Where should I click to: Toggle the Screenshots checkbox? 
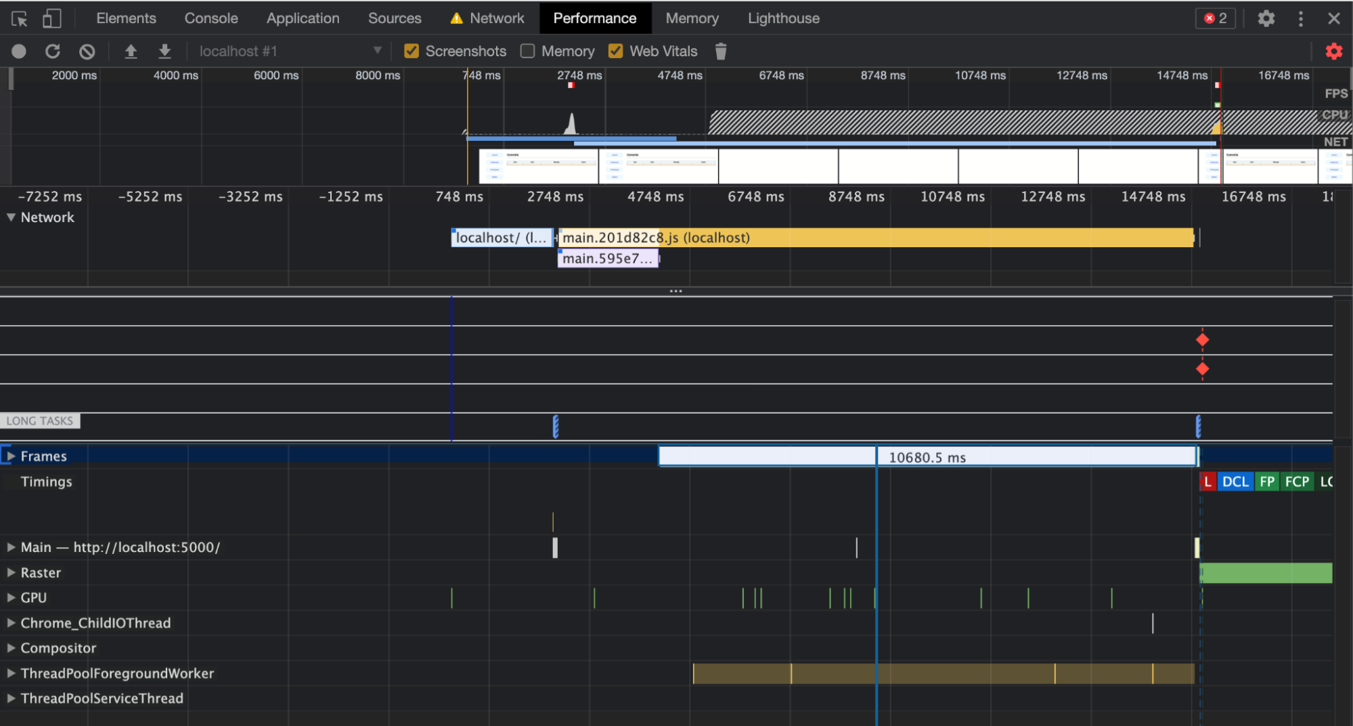(411, 51)
